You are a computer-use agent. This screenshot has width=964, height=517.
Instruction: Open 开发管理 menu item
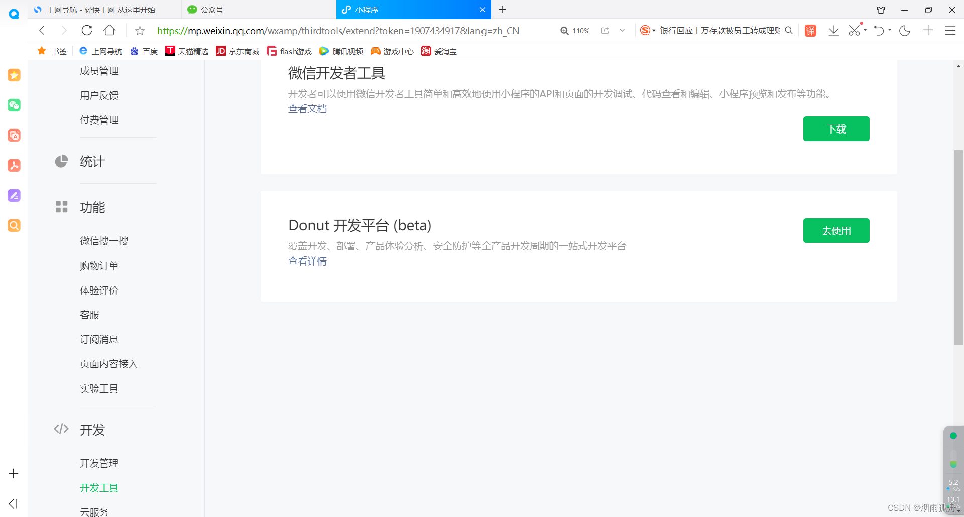(99, 463)
